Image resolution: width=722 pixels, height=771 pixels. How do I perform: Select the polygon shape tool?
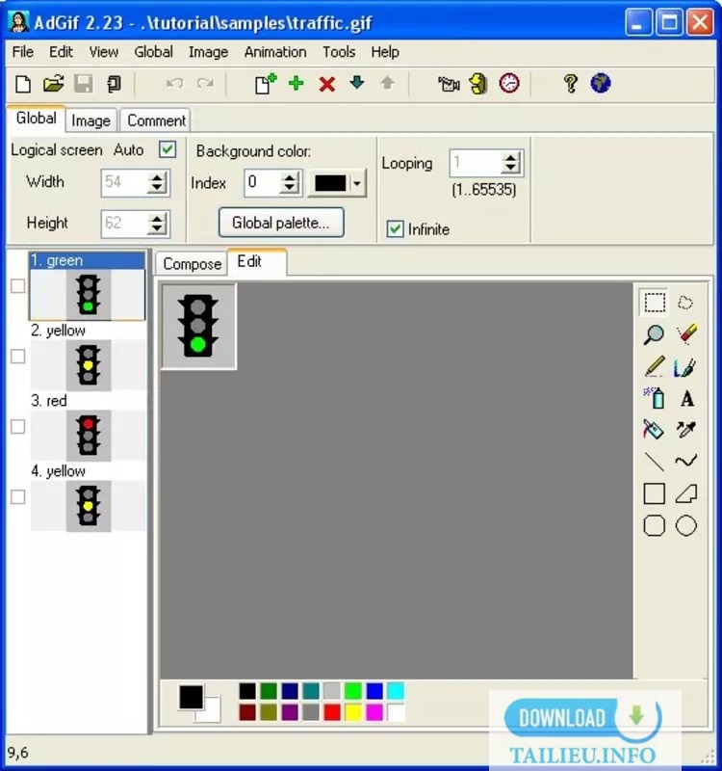pyautogui.click(x=686, y=493)
